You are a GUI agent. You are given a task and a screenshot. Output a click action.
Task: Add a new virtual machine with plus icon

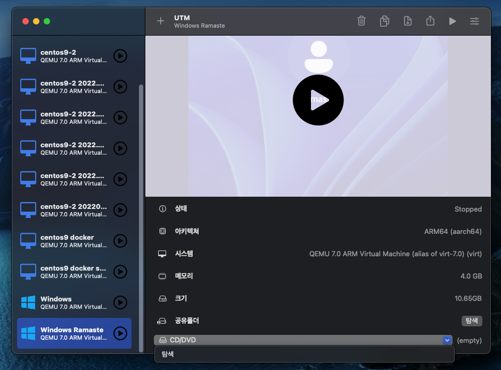coord(161,21)
